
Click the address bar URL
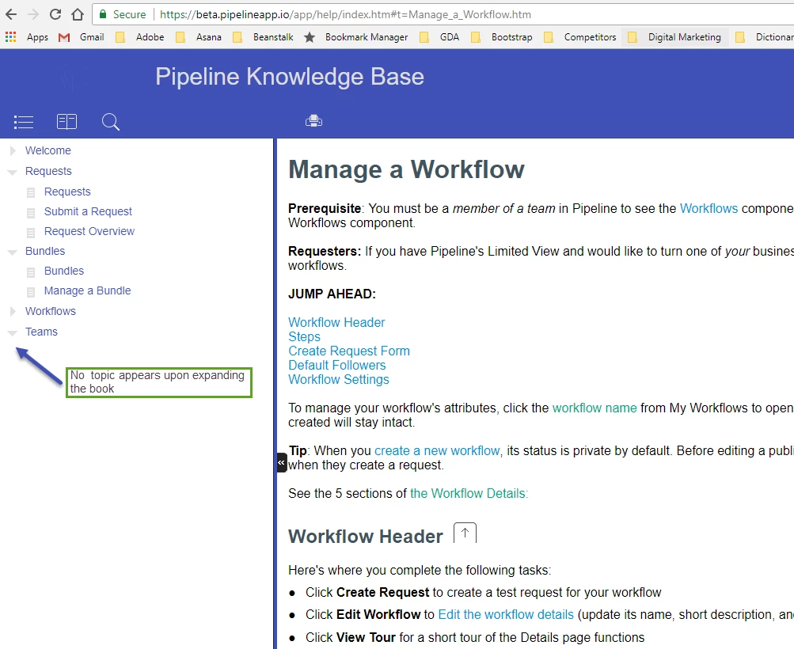coord(345,14)
